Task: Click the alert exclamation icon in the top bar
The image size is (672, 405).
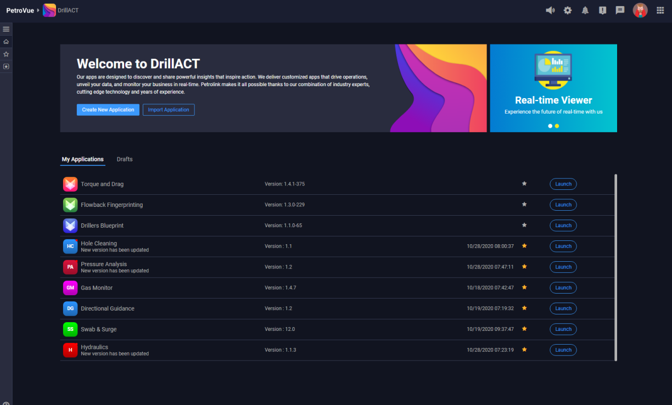Action: point(602,10)
